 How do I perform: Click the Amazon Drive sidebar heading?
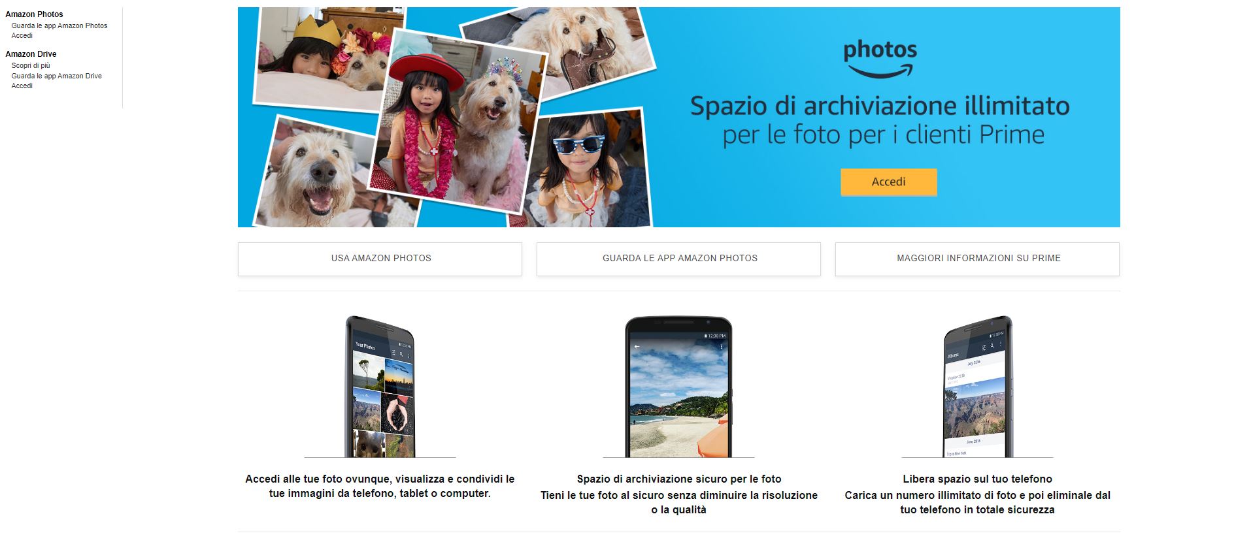31,54
